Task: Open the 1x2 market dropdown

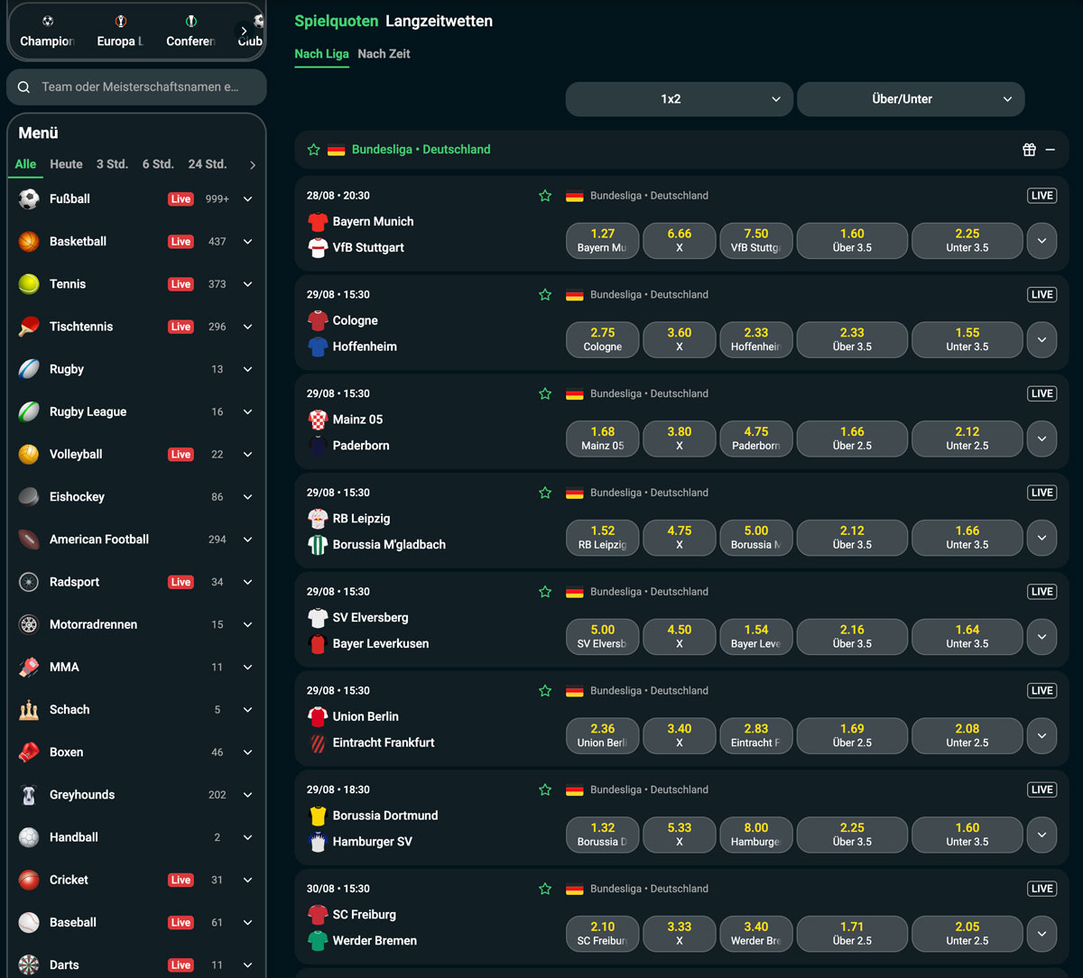Action: tap(680, 99)
